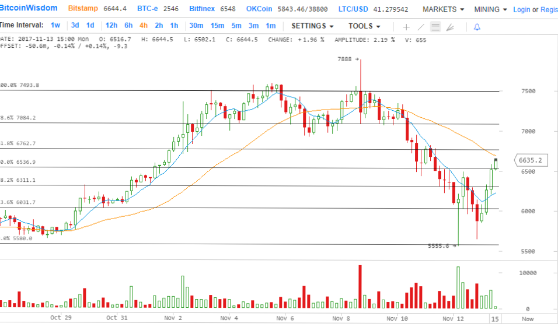Select the horizontal lines Fibonacci retracement tool
558x327 pixels.
[435, 27]
